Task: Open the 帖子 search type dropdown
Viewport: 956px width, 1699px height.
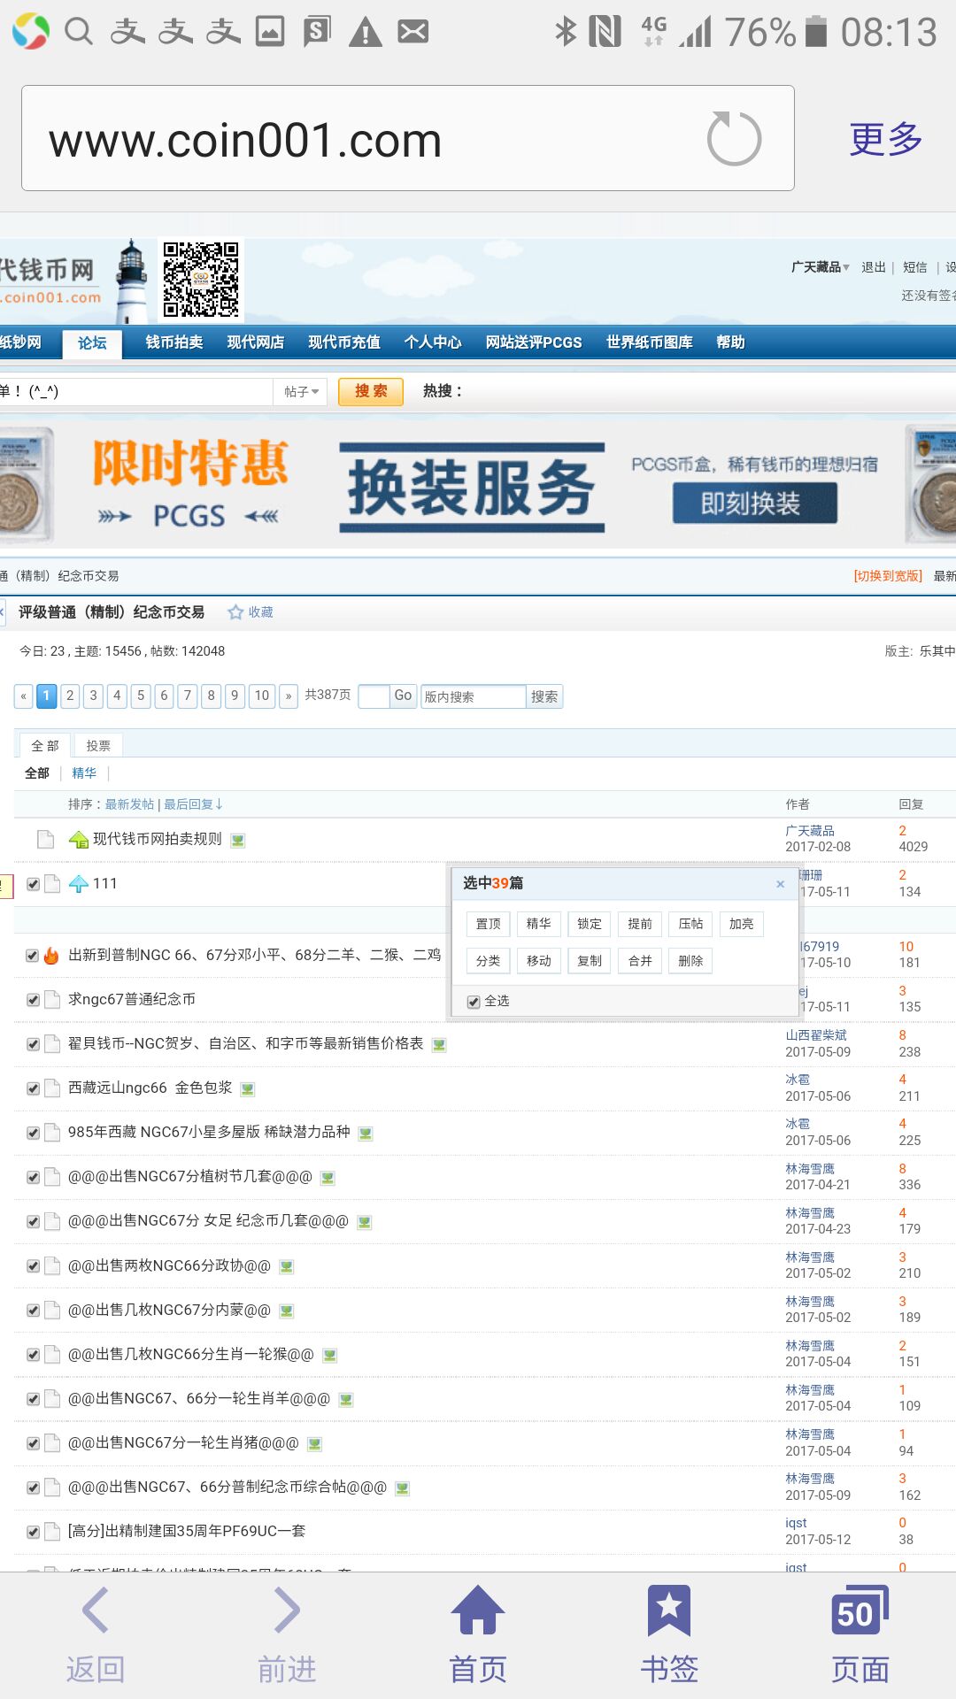Action: pyautogui.click(x=301, y=391)
